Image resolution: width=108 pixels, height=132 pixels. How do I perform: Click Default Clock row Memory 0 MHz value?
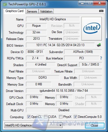click(64, 104)
